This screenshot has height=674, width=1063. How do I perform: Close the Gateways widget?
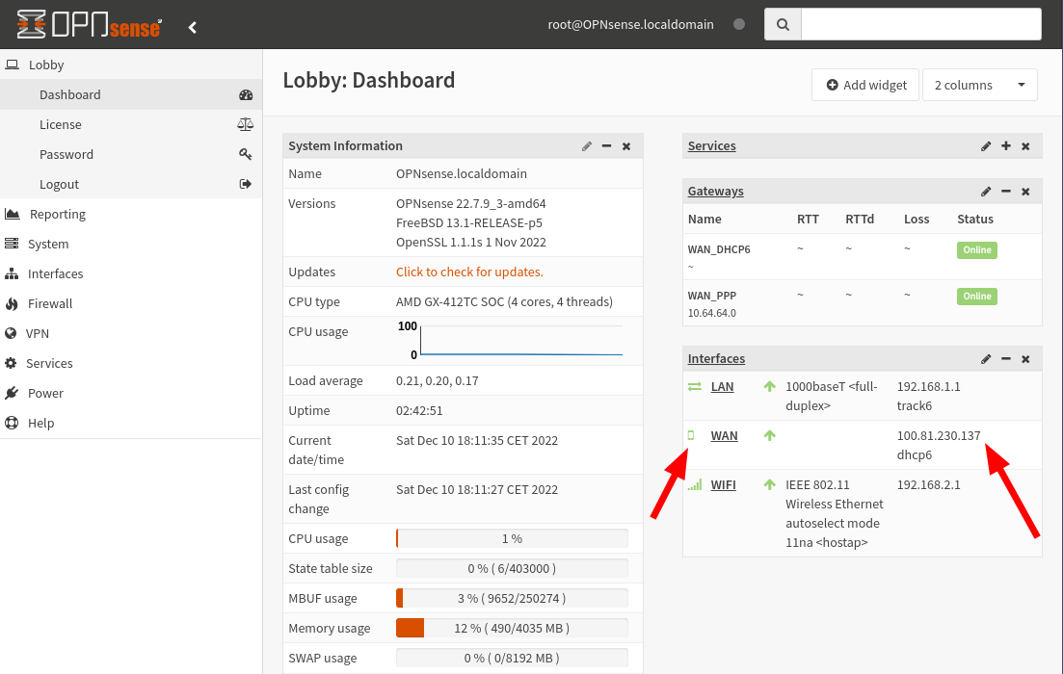click(x=1025, y=192)
